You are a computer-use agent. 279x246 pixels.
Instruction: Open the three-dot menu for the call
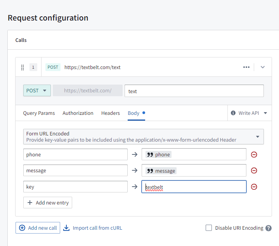pos(246,67)
